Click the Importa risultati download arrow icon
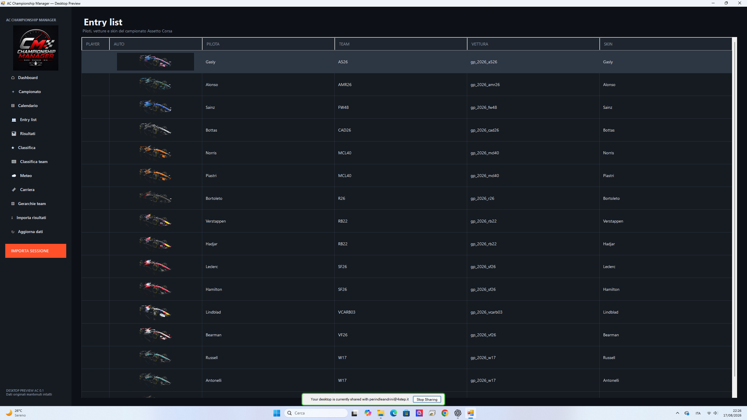 [x=12, y=218]
